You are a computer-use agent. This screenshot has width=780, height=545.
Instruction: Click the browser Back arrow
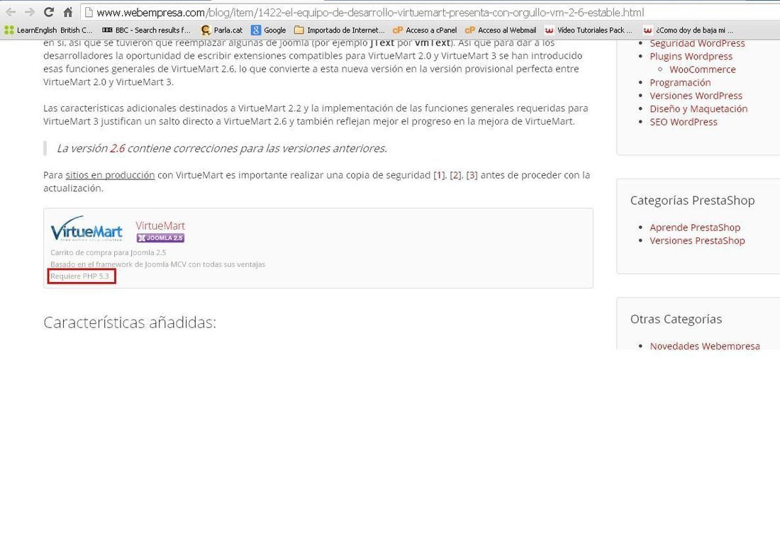[x=11, y=12]
